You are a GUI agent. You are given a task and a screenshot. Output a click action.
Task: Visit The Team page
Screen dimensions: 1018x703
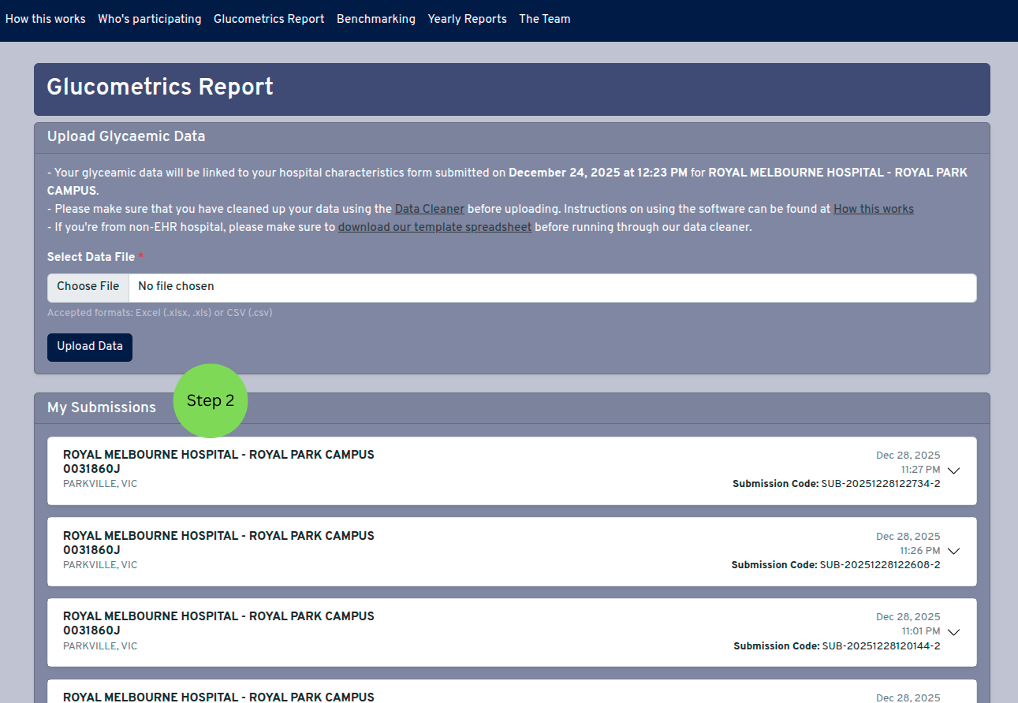pyautogui.click(x=544, y=19)
